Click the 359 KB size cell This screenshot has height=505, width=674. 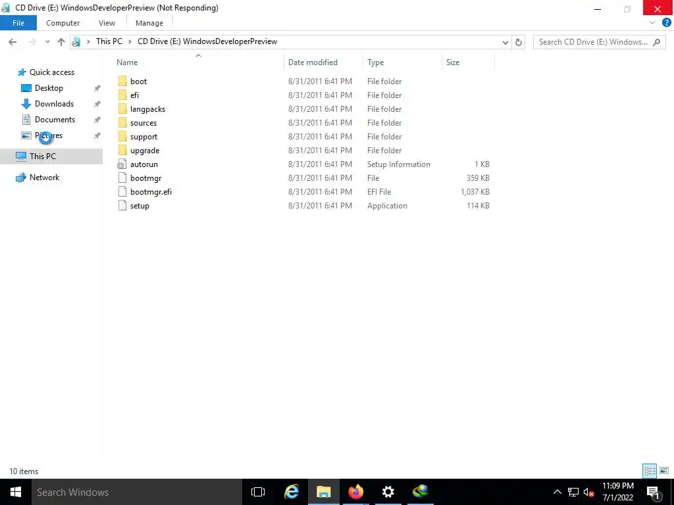tap(478, 178)
